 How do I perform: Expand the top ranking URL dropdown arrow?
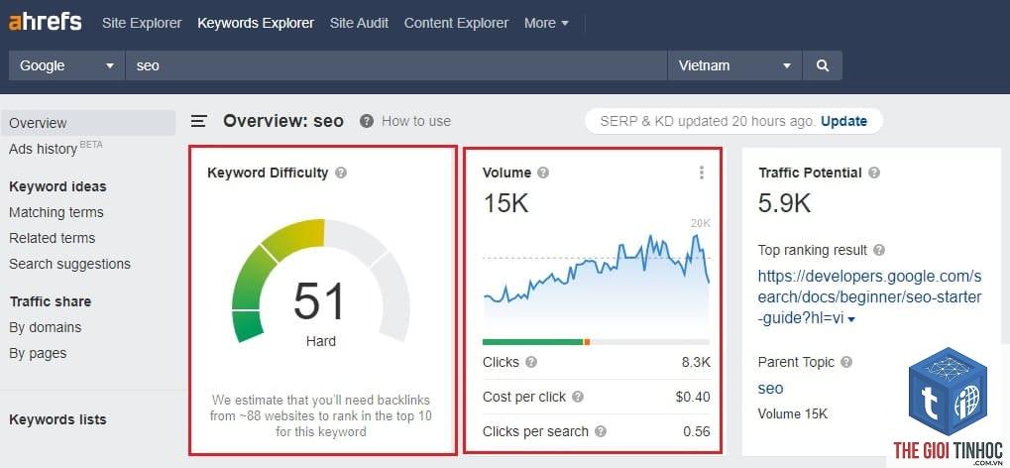pos(851,319)
